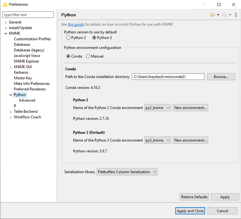This screenshot has width=241, height=219.
Task: Select Databases in the tree
Action: click(x=22, y=44)
